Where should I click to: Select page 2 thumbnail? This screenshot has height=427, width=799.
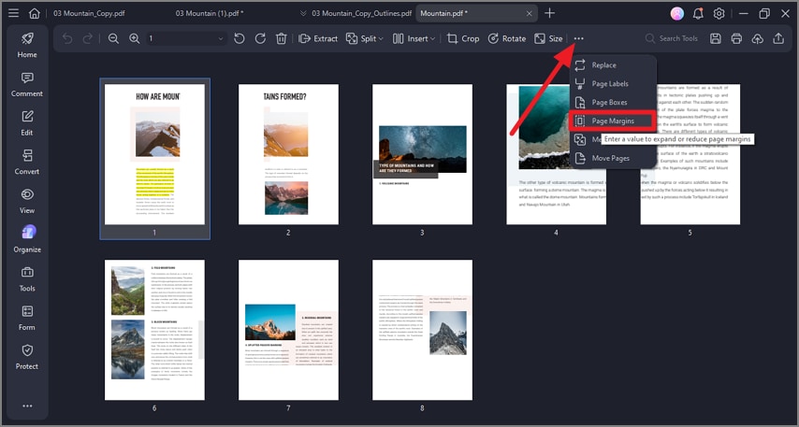pyautogui.click(x=288, y=154)
